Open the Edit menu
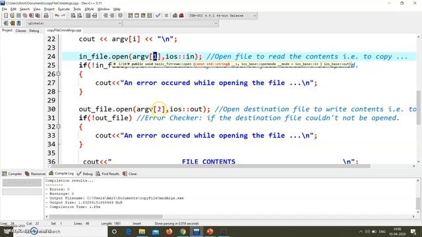Viewport: 422px width, 237px height. (x=13, y=9)
